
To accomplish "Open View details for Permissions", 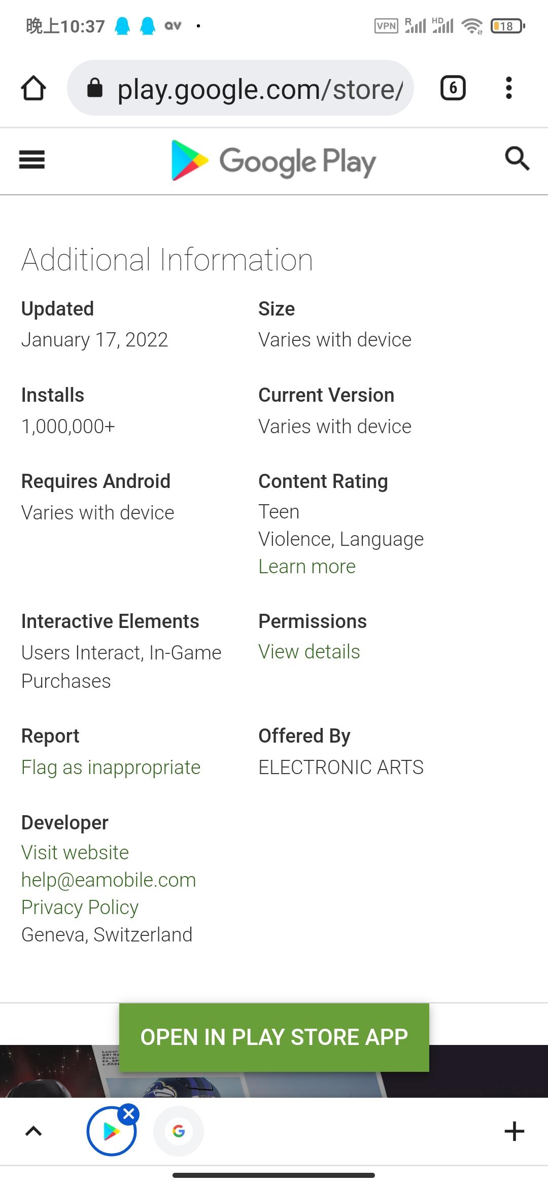I will coord(309,652).
